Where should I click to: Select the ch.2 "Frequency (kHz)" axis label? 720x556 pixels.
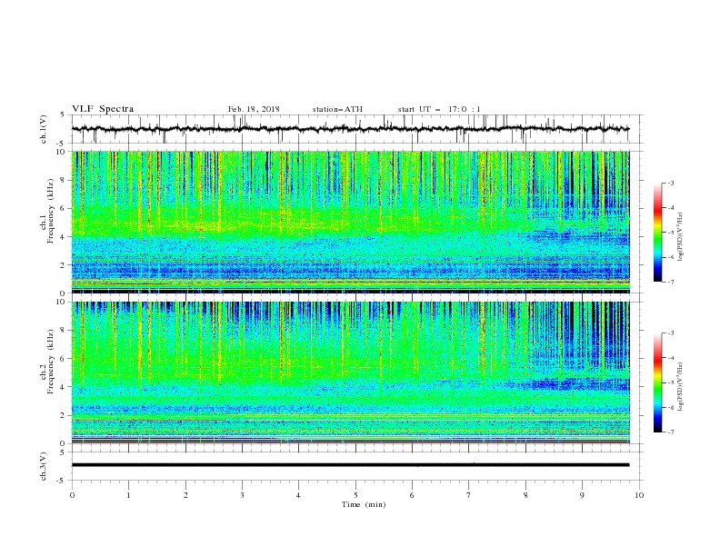(51, 362)
